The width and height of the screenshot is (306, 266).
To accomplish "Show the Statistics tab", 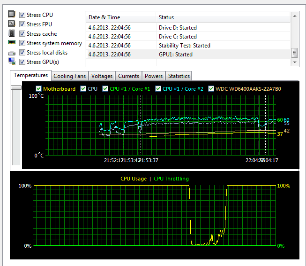I will (x=179, y=76).
